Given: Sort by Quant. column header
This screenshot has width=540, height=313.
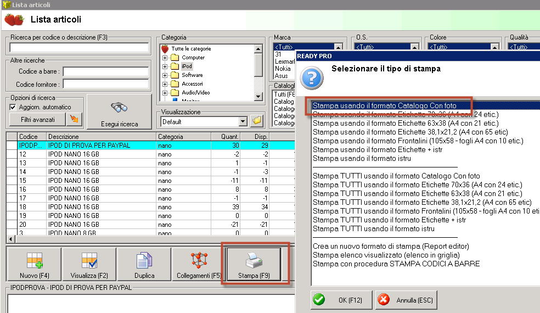Looking at the screenshot, I should click(226, 137).
